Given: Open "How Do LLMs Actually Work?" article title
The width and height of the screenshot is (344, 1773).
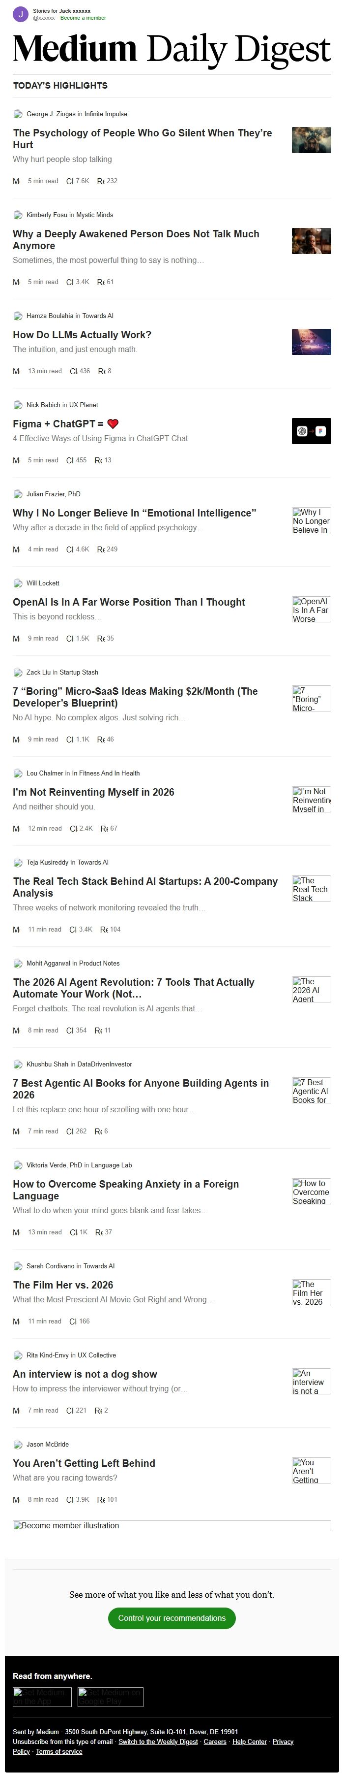Looking at the screenshot, I should pos(82,335).
